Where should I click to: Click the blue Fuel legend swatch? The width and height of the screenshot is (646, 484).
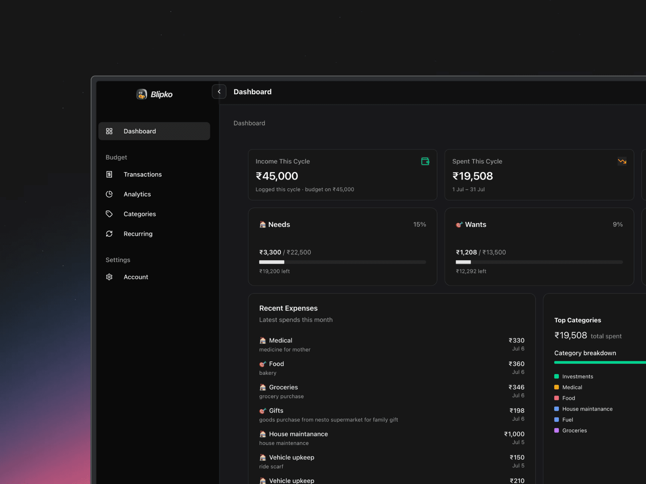tap(557, 419)
